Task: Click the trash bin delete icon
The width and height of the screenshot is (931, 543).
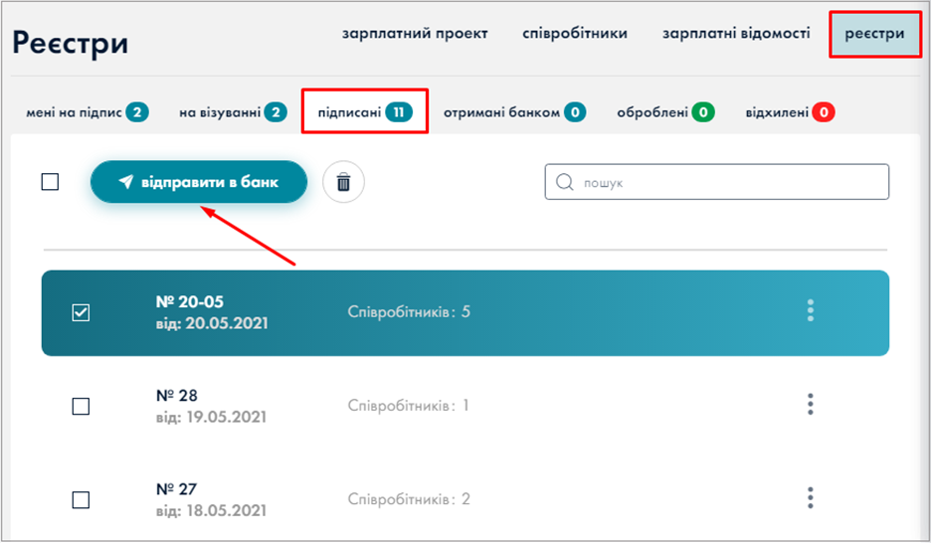Action: [343, 182]
